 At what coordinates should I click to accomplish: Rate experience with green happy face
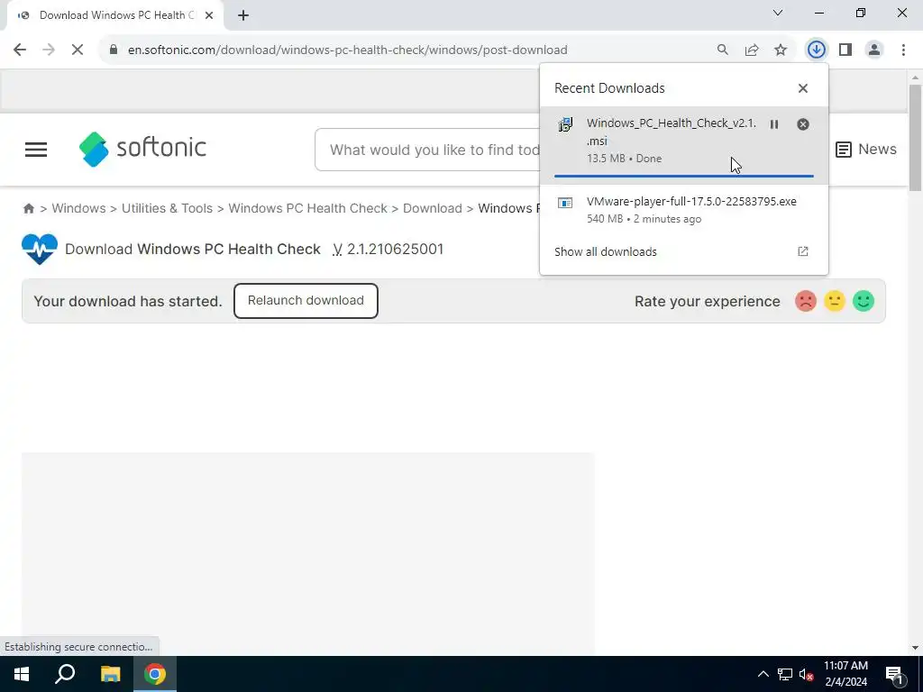click(864, 301)
